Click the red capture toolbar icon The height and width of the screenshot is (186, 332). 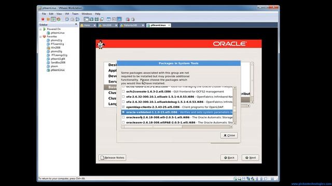tap(128, 19)
